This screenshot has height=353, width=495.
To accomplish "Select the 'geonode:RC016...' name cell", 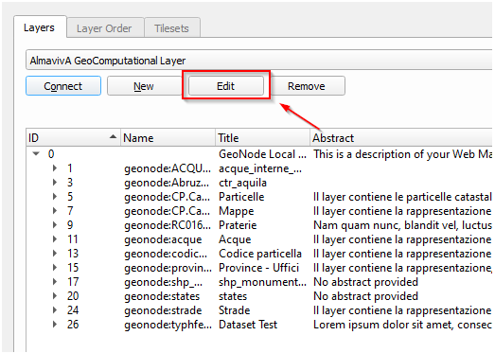I will pos(168,225).
